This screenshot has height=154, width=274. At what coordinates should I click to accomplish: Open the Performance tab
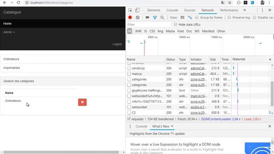[x=229, y=10]
